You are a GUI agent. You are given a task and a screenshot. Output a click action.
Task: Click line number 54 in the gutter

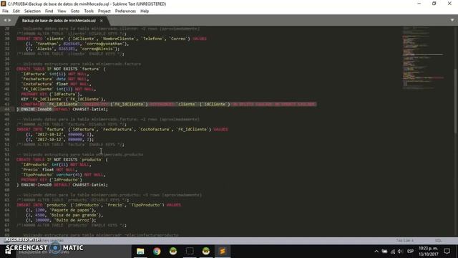7,160
